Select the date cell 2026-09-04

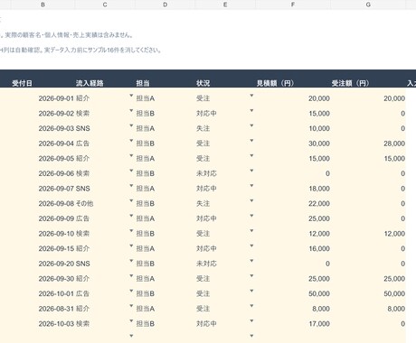pos(43,144)
